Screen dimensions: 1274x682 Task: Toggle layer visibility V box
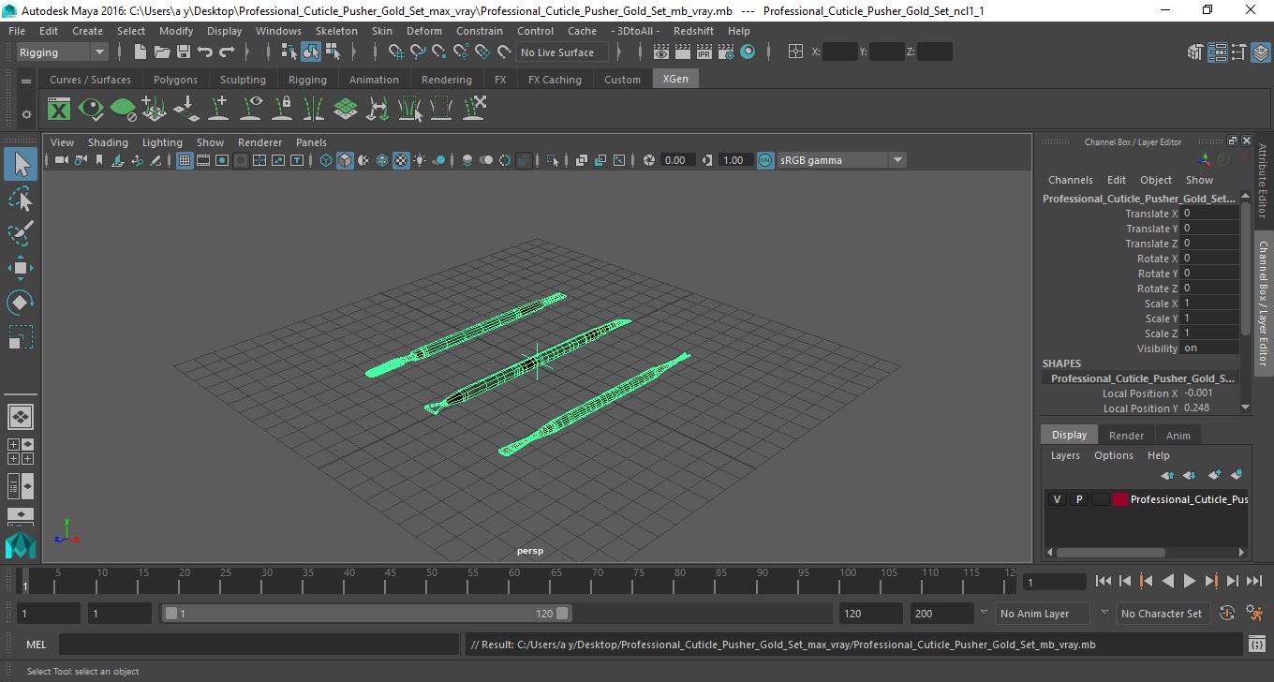[x=1057, y=499]
